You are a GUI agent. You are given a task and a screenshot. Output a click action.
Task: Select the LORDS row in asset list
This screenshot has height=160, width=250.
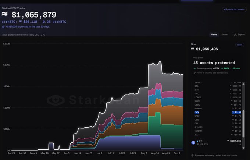click(x=218, y=97)
